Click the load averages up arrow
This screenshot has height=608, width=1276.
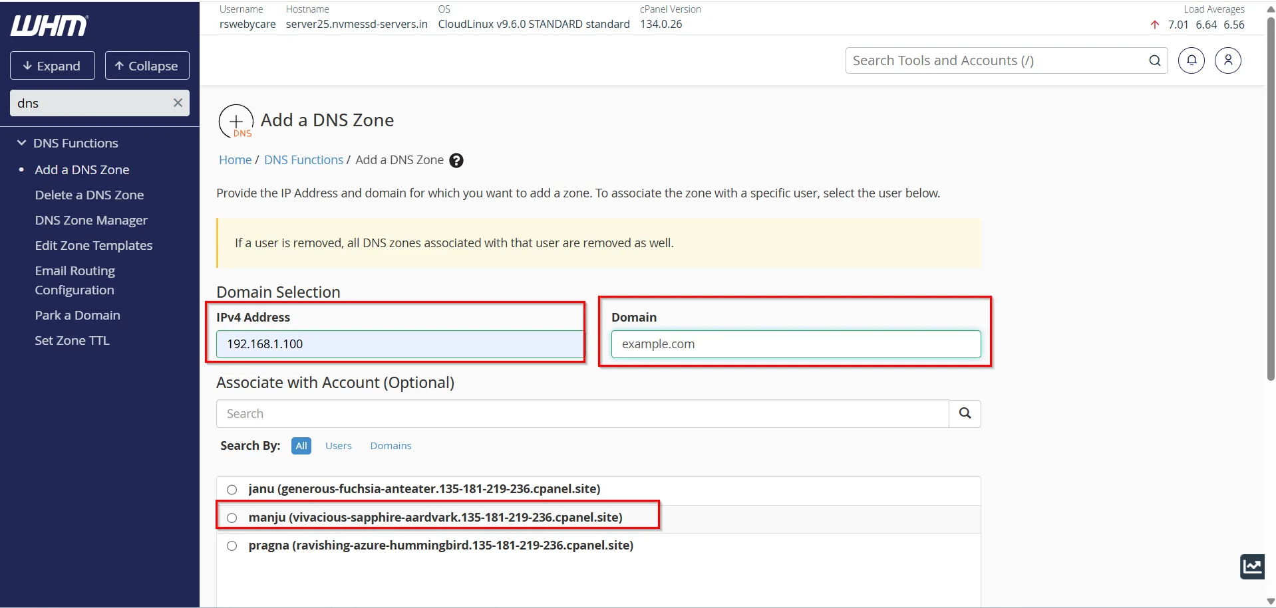coord(1155,25)
